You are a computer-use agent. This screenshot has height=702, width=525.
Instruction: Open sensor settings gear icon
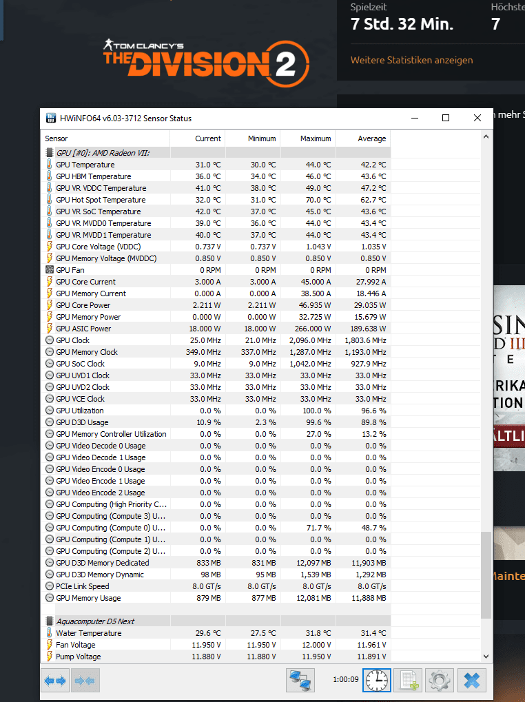pyautogui.click(x=440, y=681)
